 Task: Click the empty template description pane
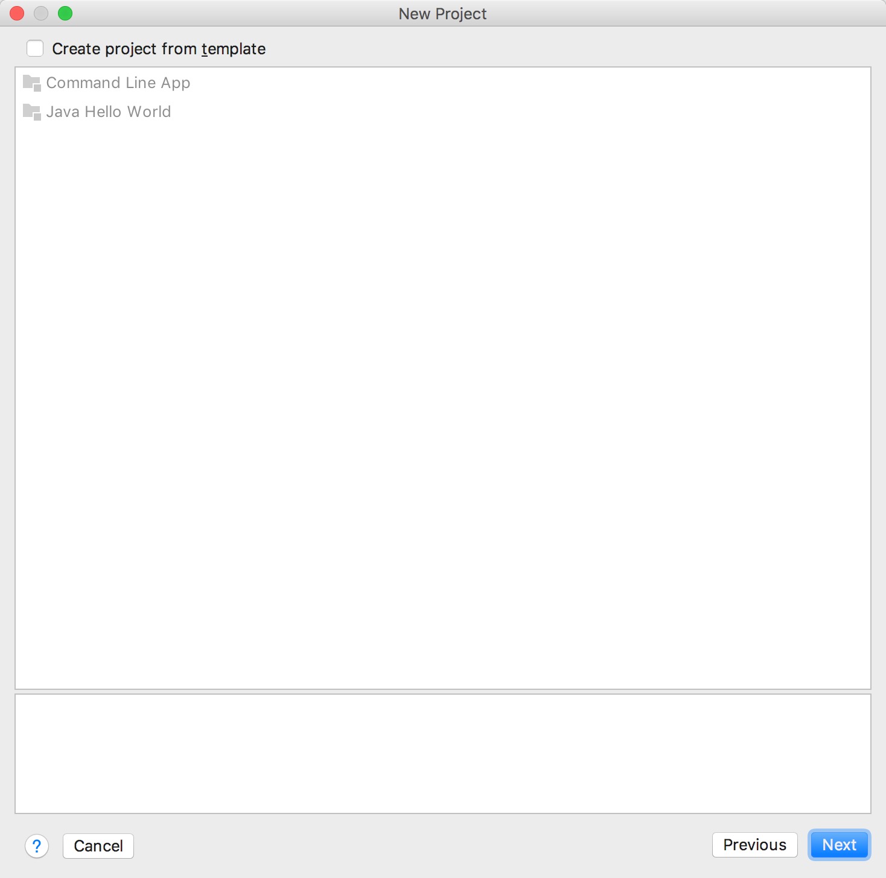pyautogui.click(x=443, y=754)
